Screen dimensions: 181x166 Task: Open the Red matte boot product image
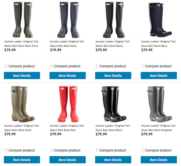click(x=68, y=104)
